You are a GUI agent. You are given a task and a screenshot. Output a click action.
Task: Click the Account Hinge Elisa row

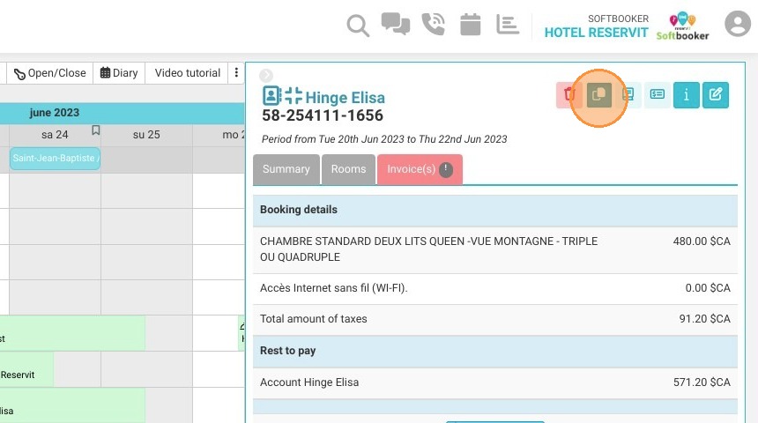pos(495,382)
